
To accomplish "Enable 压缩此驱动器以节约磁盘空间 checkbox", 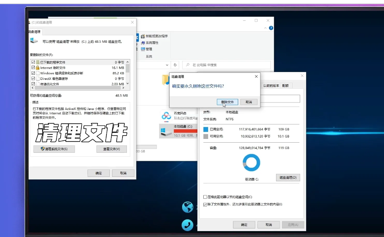I will pyautogui.click(x=205, y=197).
